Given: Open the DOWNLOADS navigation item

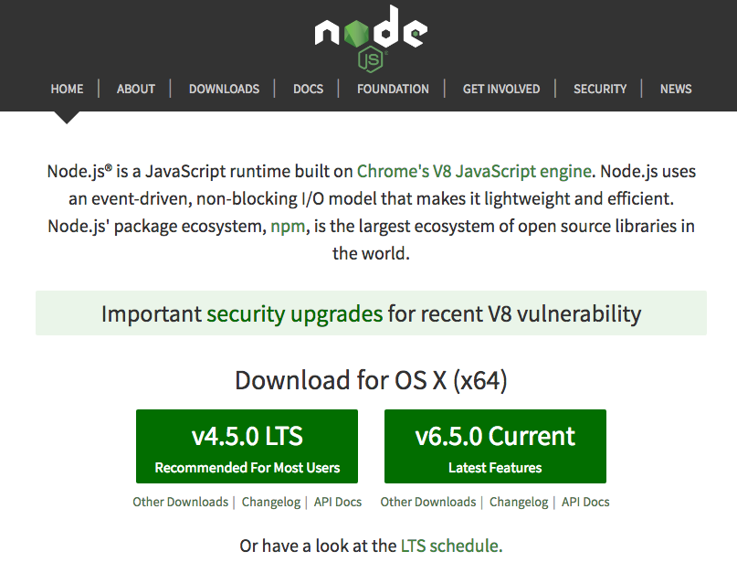Looking at the screenshot, I should pos(224,89).
